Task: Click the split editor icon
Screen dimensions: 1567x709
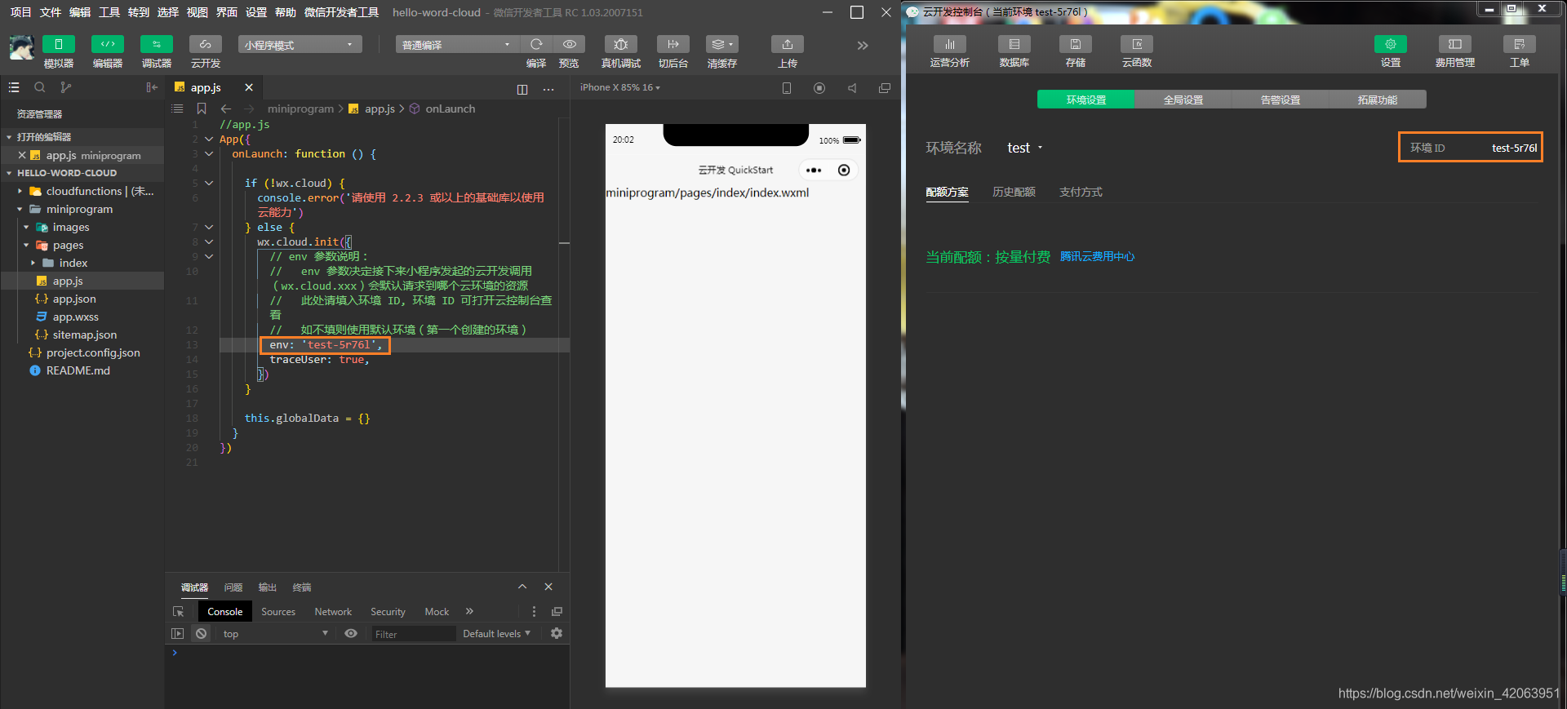Action: tap(522, 89)
